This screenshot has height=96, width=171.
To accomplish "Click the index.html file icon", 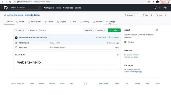I will 16,47.
